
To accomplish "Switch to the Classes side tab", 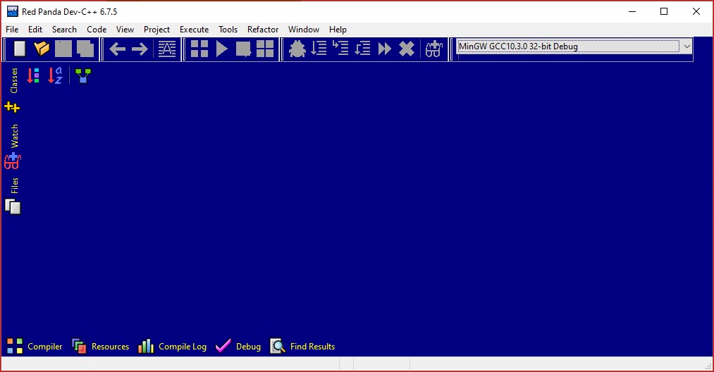I will pyautogui.click(x=13, y=80).
